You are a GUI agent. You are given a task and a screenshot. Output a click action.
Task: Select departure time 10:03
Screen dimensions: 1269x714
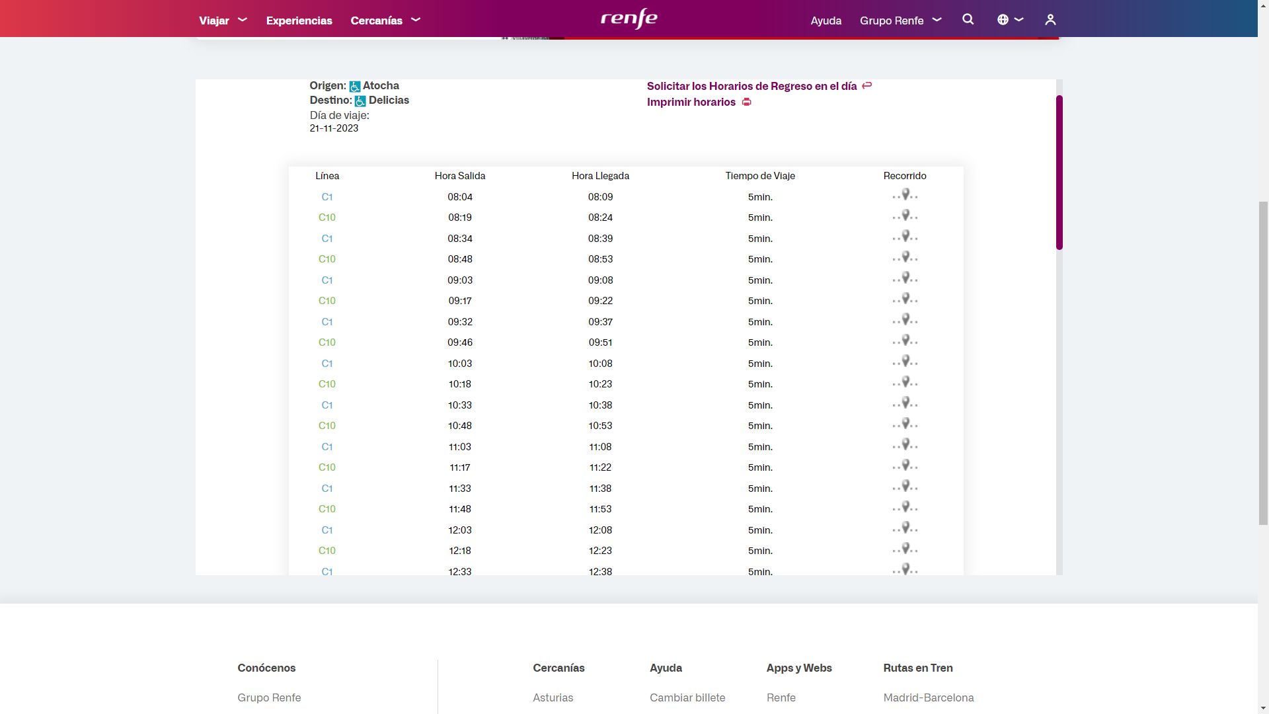point(460,364)
